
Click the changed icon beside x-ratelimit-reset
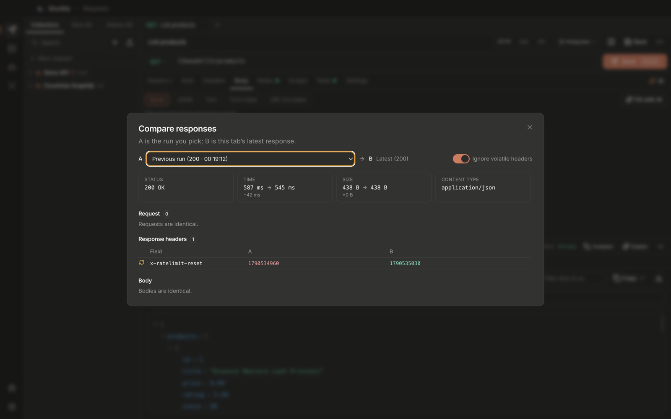142,263
